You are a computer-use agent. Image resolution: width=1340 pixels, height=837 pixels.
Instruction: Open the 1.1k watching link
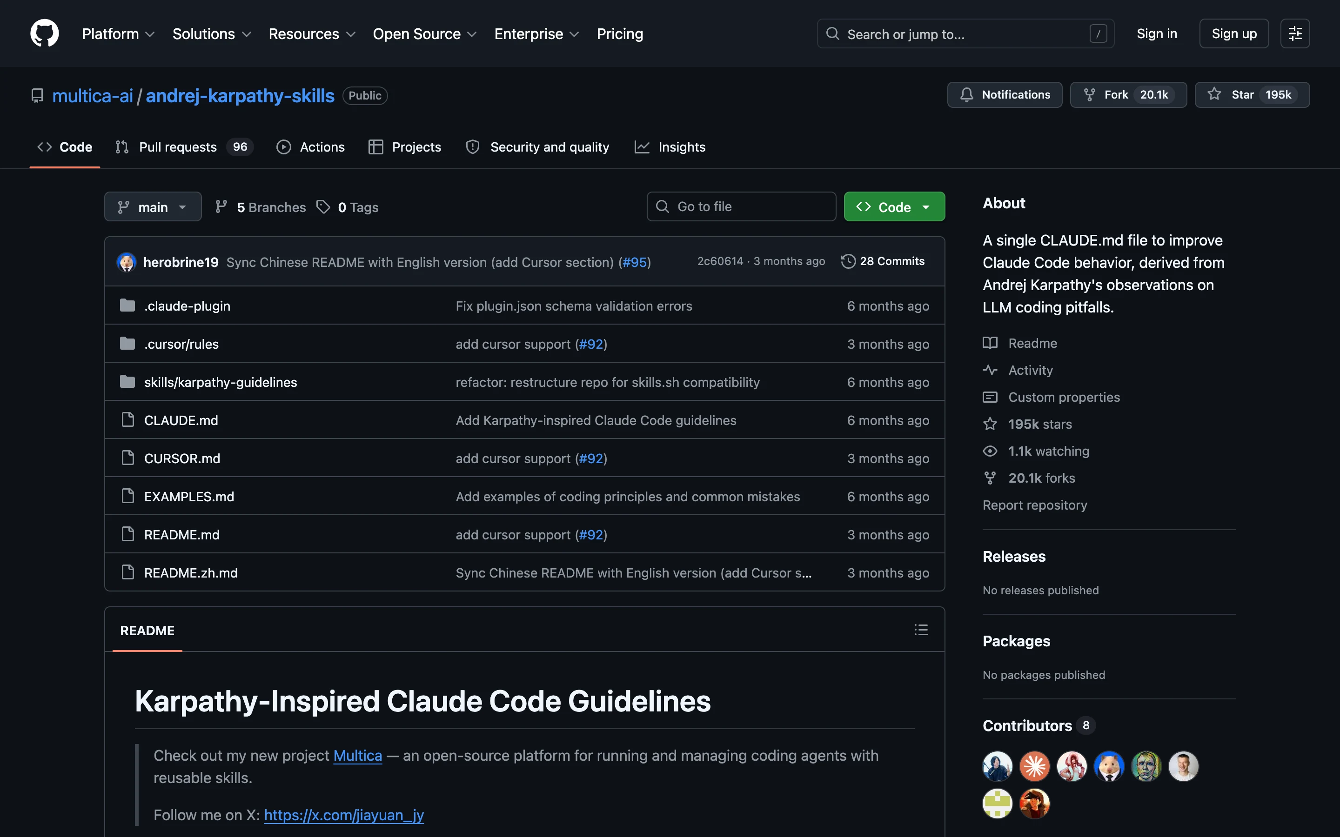(1036, 451)
